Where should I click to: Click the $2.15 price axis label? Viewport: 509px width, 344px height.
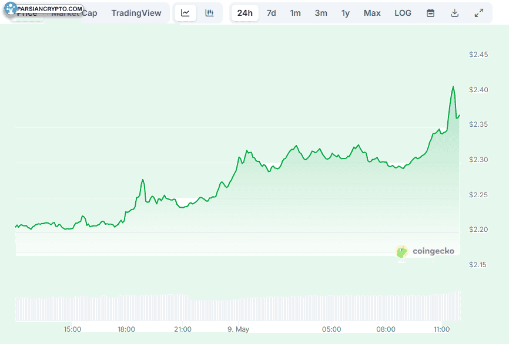coord(478,265)
